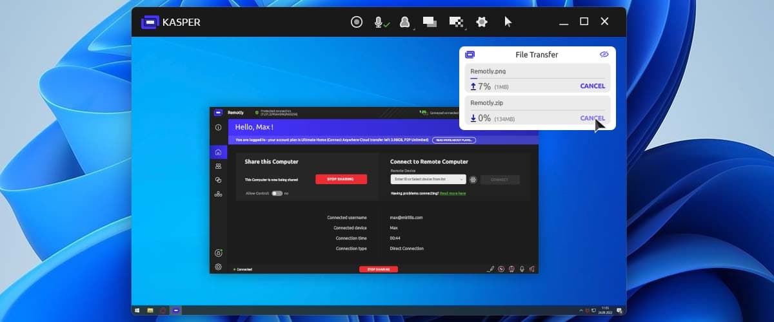Viewport: 774px width, 322px height.
Task: Toggle the speaker in Remotly bottom bar
Action: (x=531, y=269)
